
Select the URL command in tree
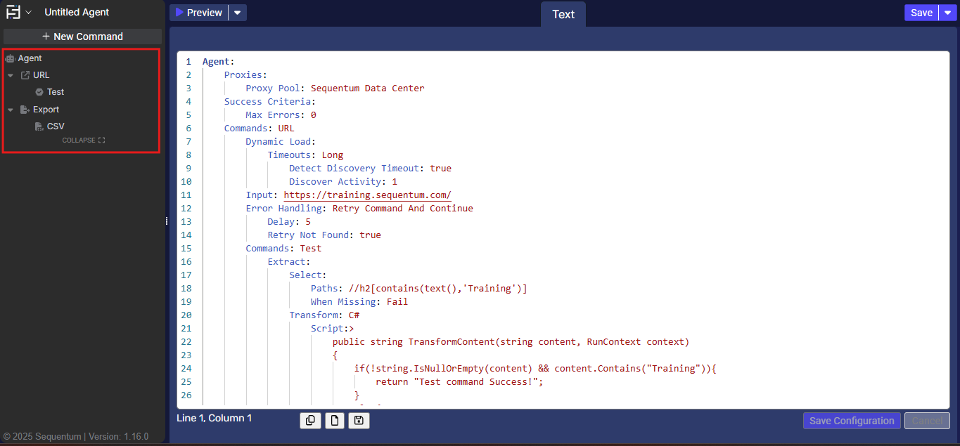click(41, 75)
